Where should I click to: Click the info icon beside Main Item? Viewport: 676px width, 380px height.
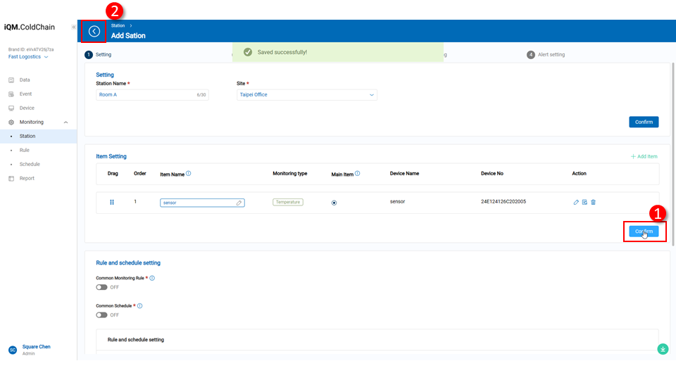coord(358,173)
